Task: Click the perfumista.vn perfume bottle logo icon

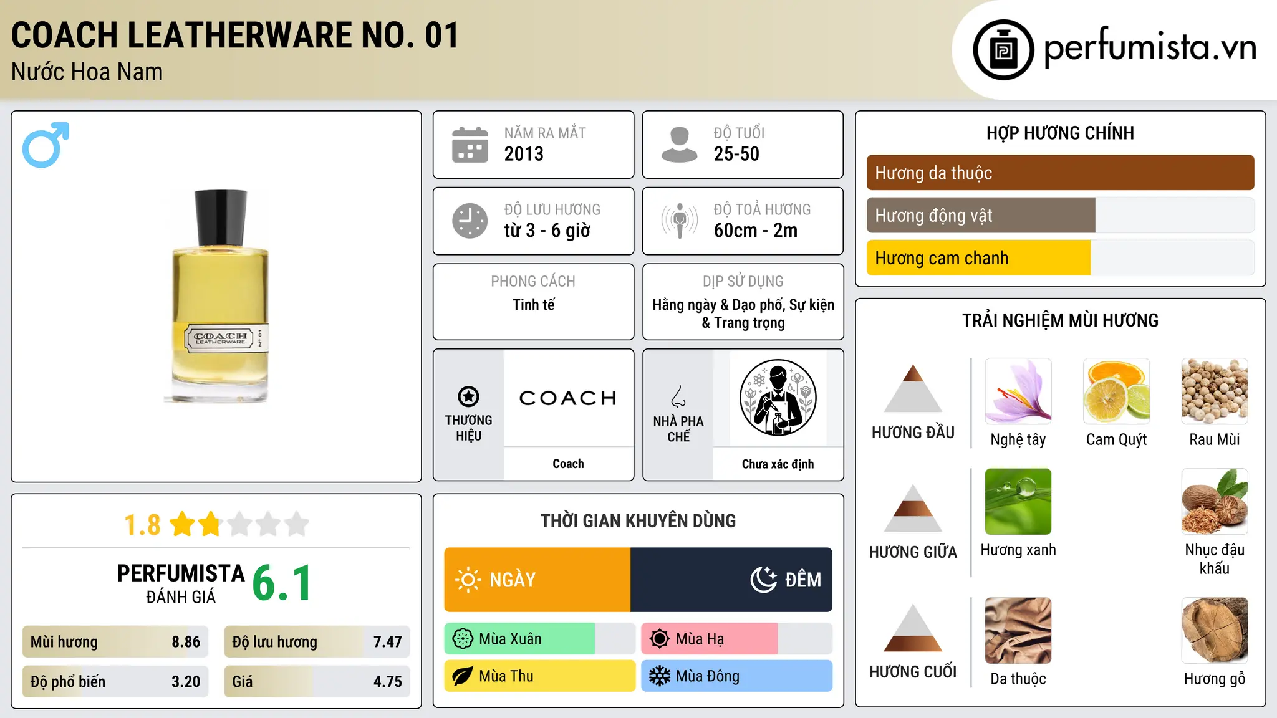Action: click(x=1003, y=50)
